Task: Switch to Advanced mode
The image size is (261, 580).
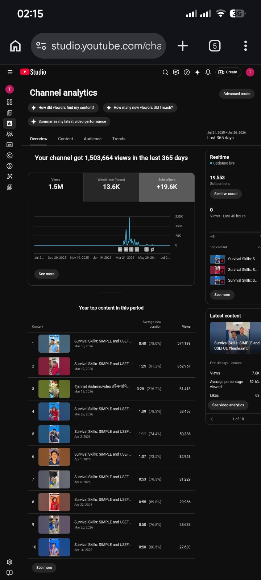Action: point(237,94)
